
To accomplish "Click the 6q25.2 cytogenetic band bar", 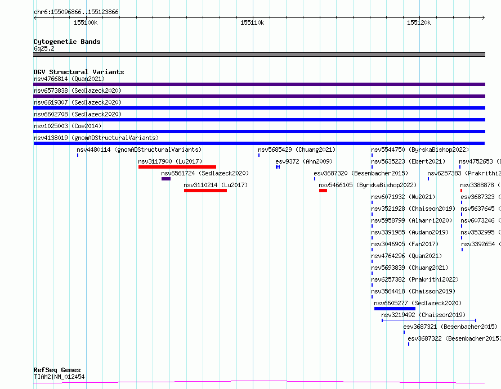I will pos(259,55).
